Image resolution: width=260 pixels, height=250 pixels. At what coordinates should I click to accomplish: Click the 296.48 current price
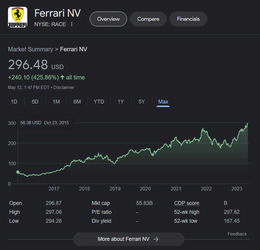click(28, 65)
